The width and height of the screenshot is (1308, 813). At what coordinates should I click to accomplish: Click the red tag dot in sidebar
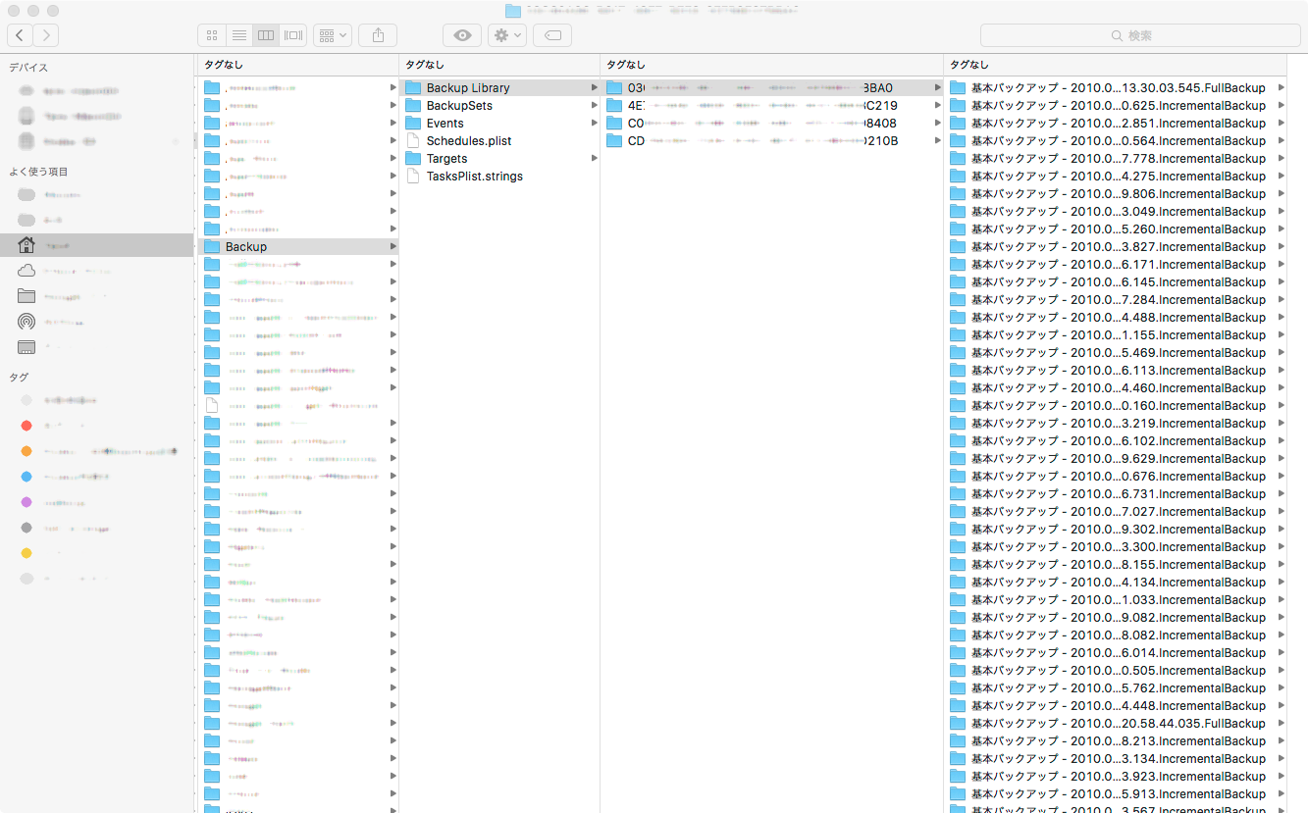point(26,426)
